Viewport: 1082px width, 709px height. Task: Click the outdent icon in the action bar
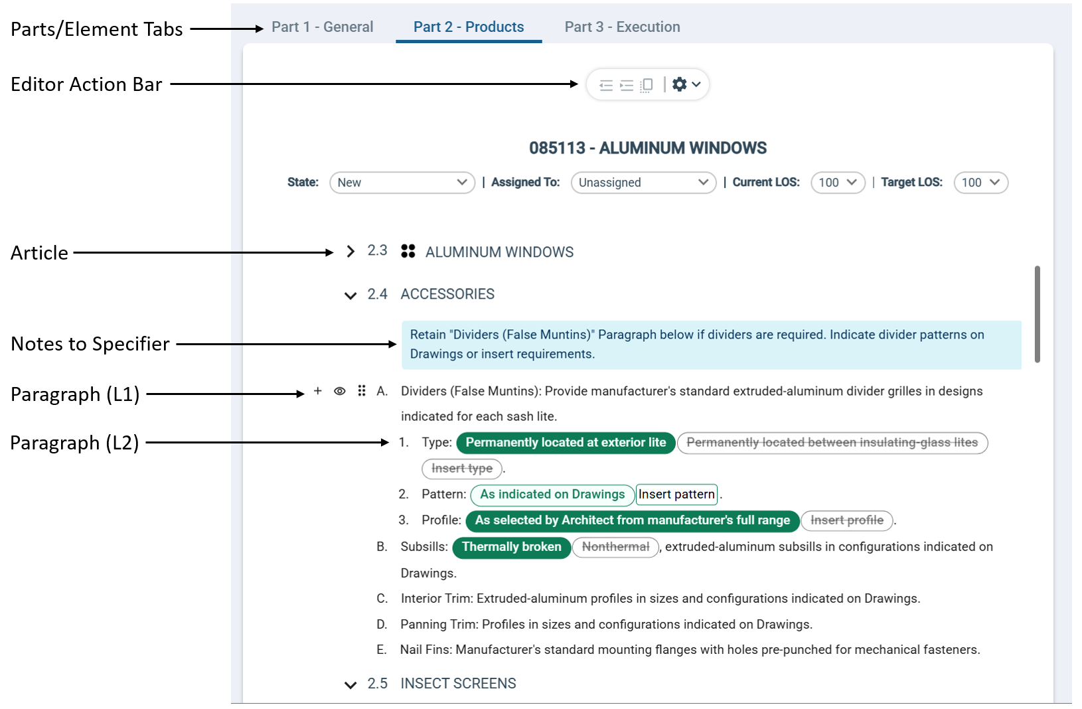[605, 85]
